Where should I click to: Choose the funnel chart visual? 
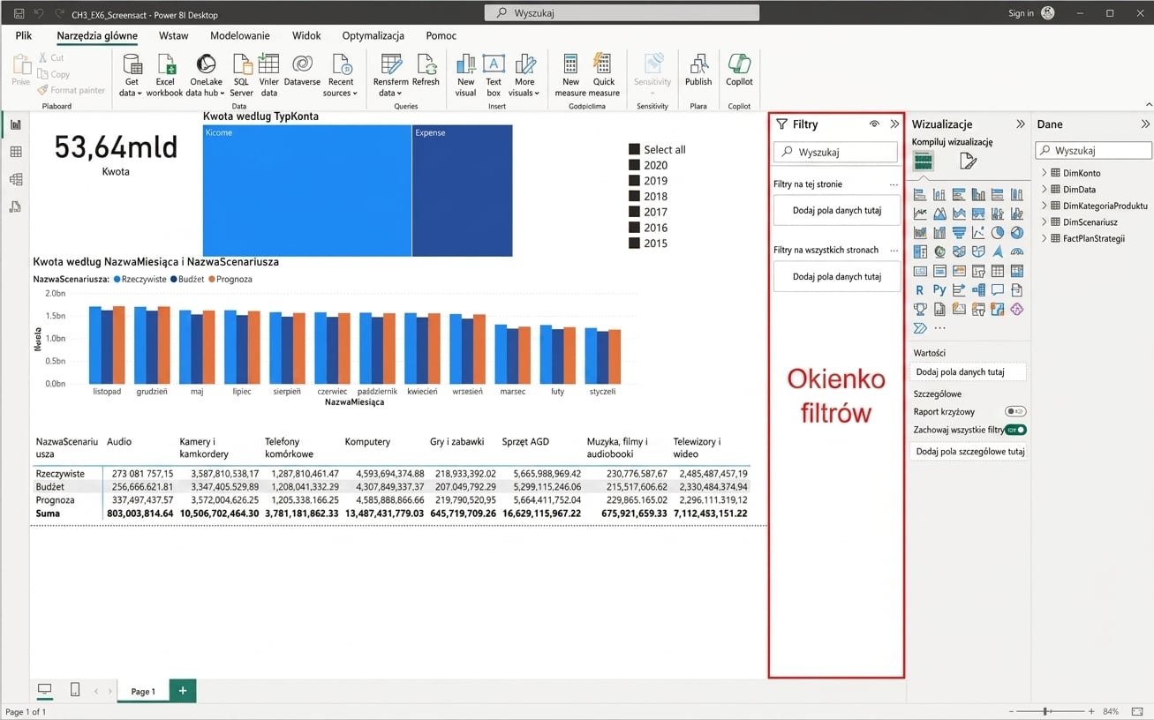click(959, 233)
